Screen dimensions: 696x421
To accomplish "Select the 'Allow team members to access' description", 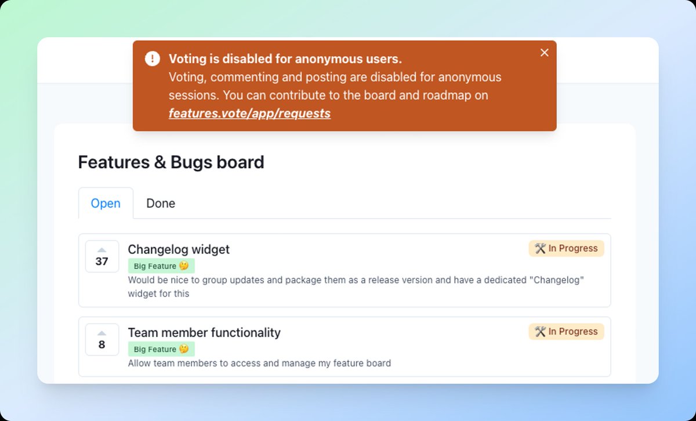I will (x=259, y=364).
